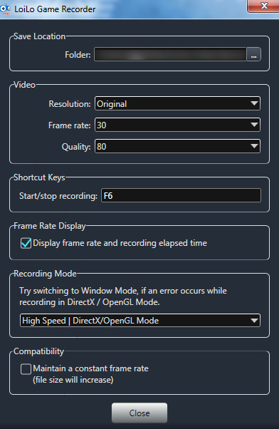The height and width of the screenshot is (429, 279).
Task: Open the Resolution dropdown
Action: 177,103
